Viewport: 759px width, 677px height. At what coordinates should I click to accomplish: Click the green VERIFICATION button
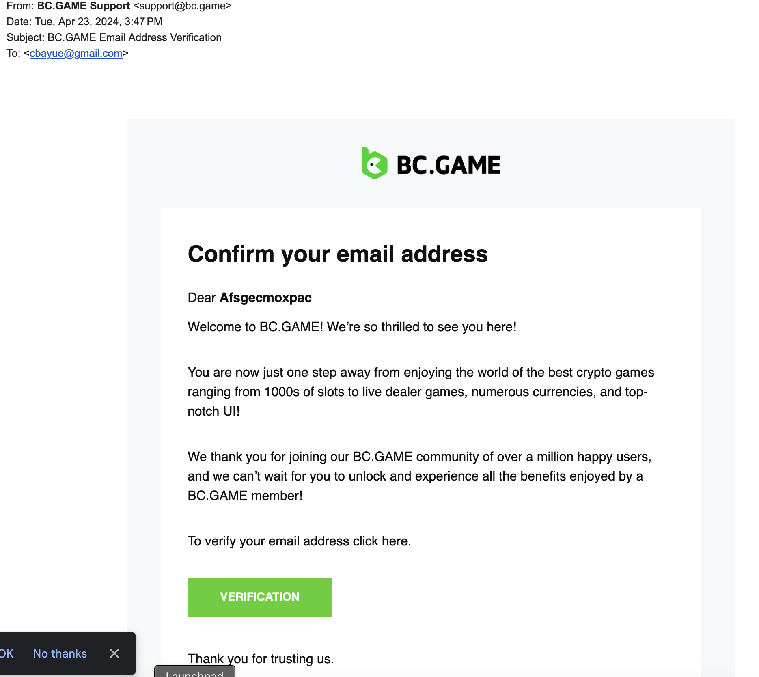(x=259, y=597)
